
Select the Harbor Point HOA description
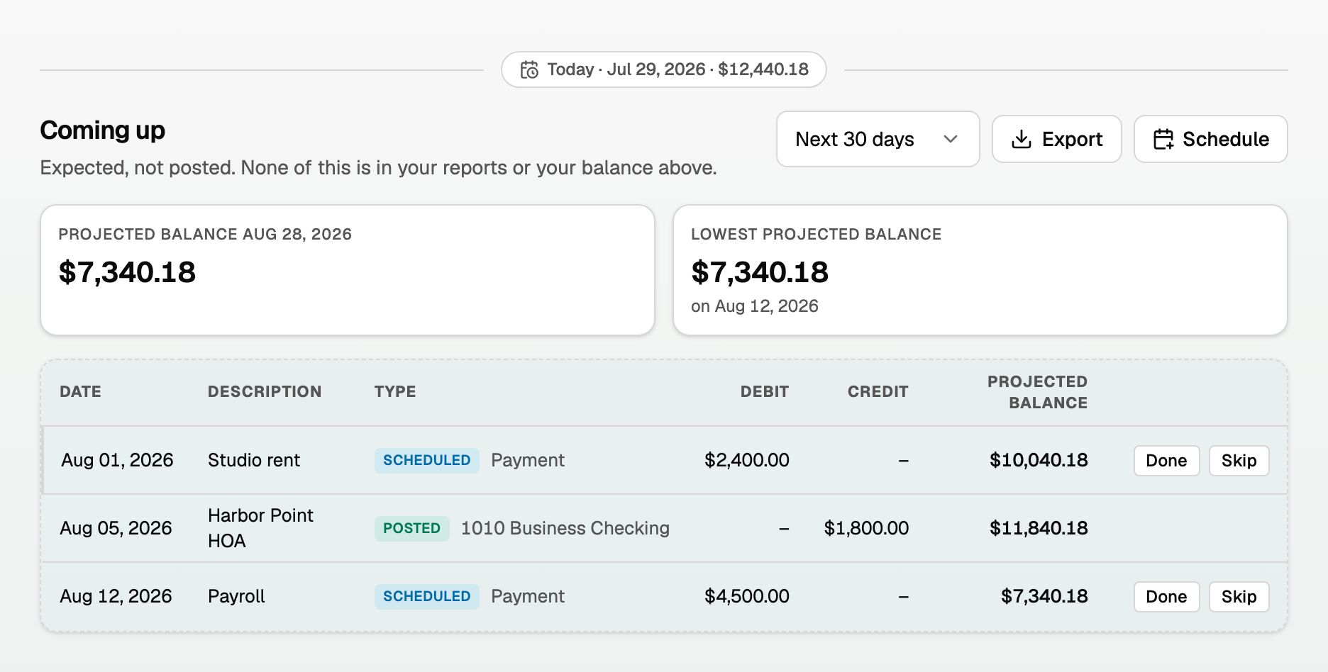point(260,528)
